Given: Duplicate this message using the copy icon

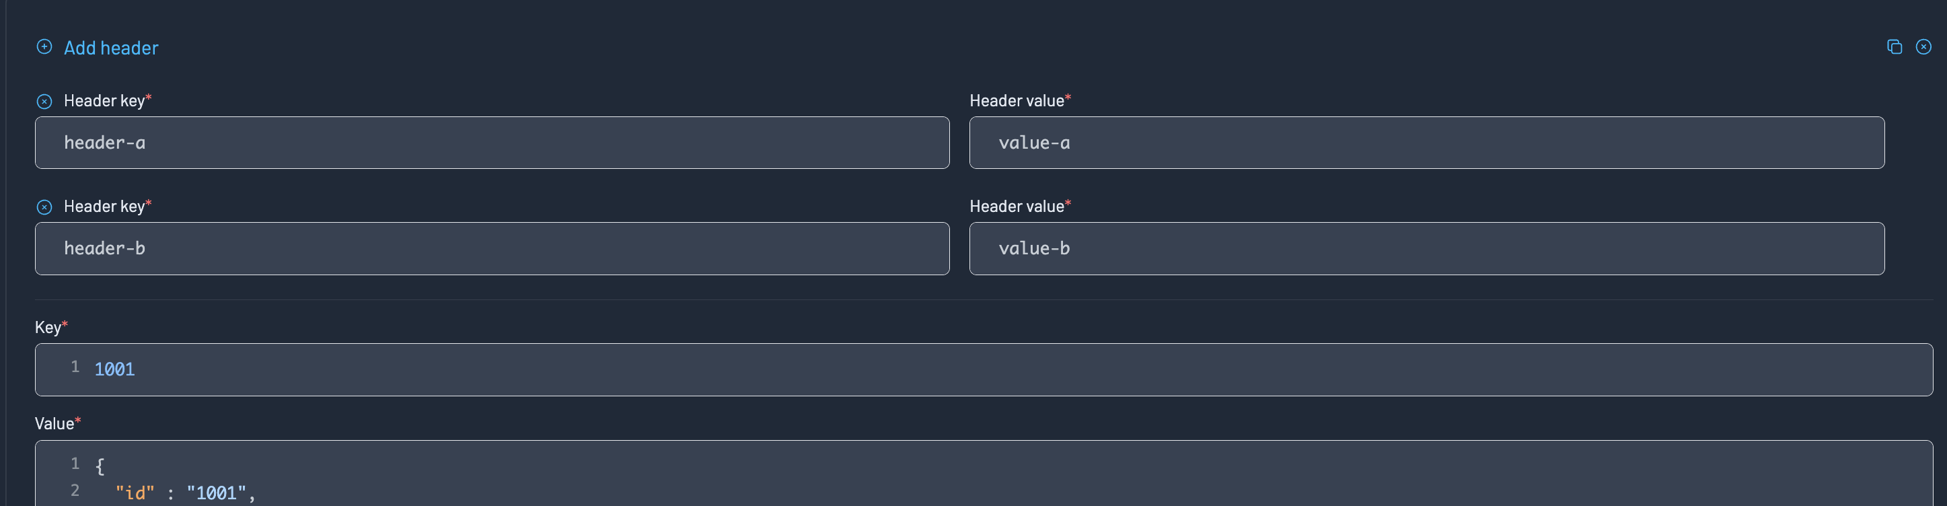Looking at the screenshot, I should pos(1894,47).
